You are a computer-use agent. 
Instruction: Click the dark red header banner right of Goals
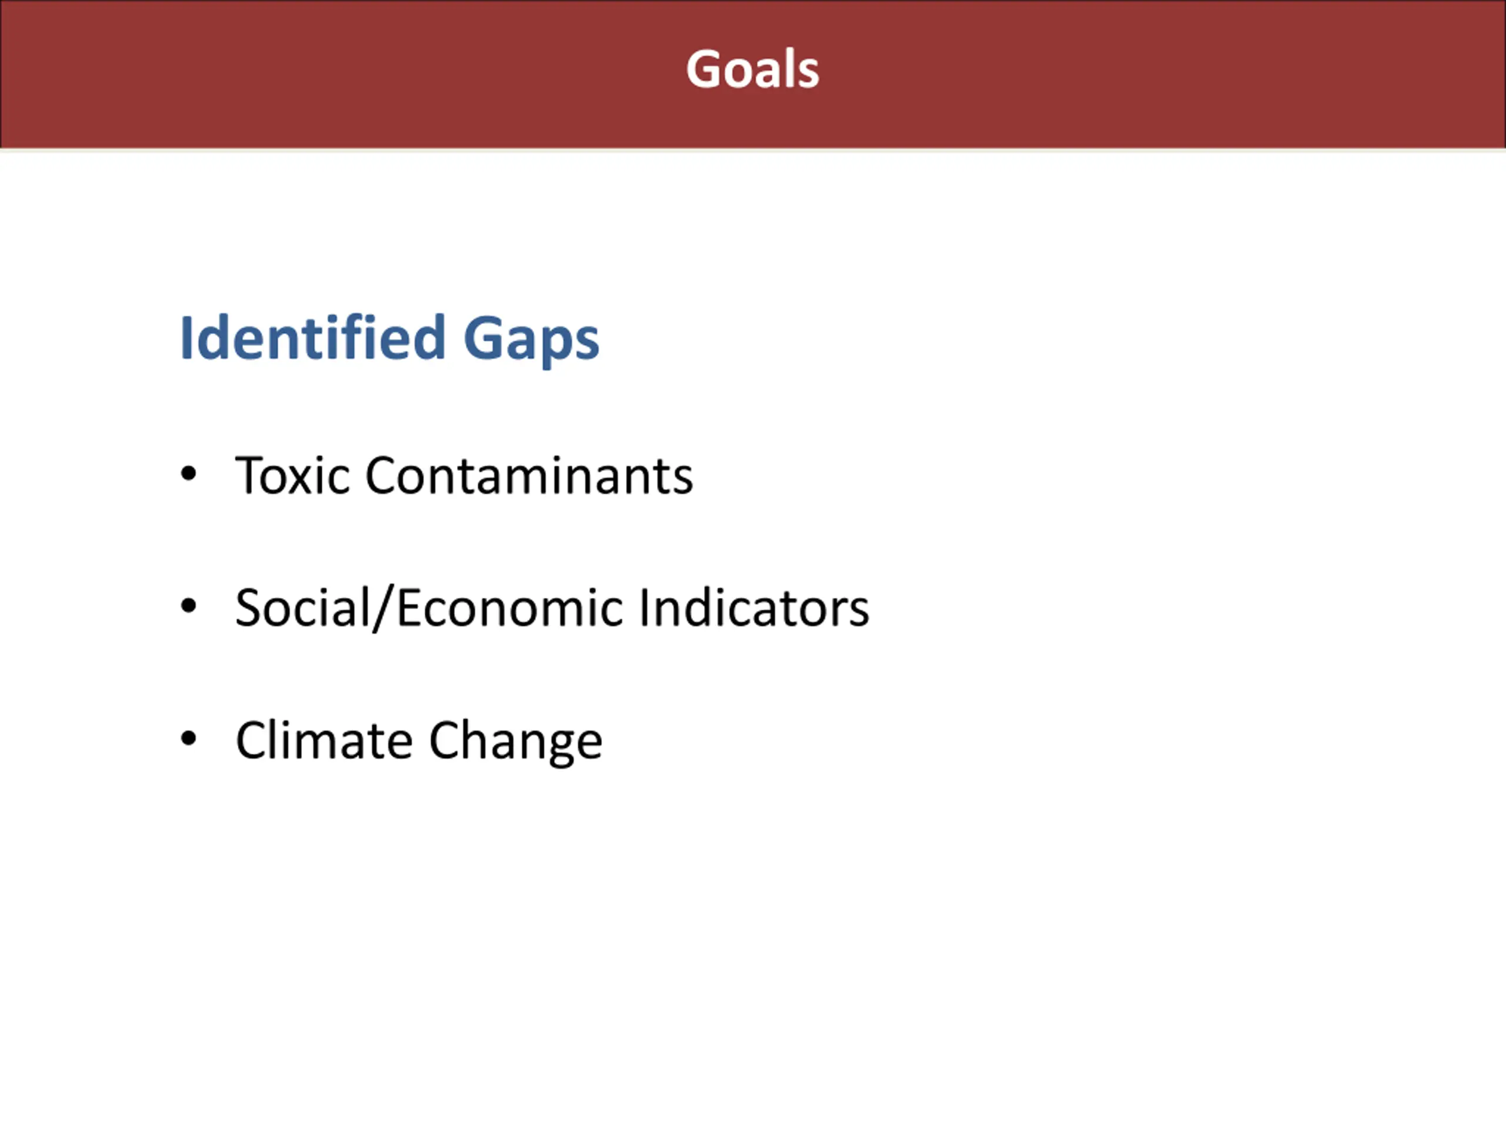point(1157,74)
